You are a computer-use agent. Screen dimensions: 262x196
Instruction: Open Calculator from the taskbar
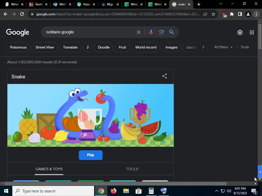pos(151,191)
